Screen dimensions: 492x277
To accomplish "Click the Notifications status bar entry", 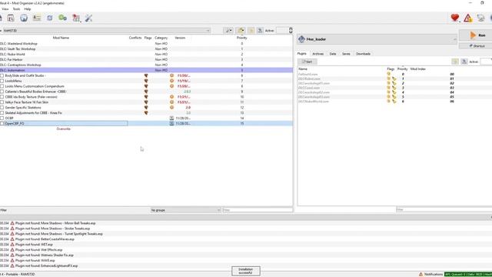I will pyautogui.click(x=430, y=274).
